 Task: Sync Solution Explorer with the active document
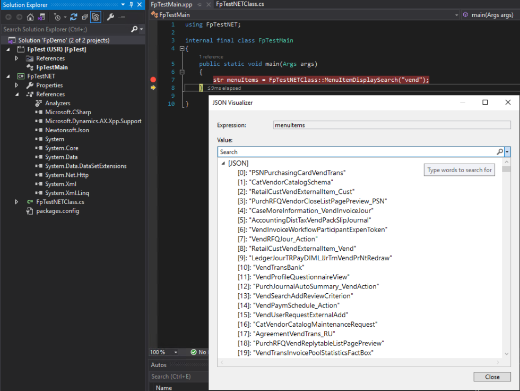[x=73, y=16]
